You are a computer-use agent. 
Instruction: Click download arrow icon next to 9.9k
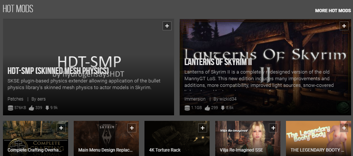(47, 108)
